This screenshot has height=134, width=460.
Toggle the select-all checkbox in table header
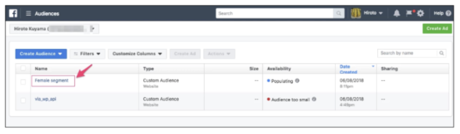tap(23, 68)
